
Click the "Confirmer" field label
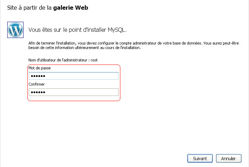(37, 84)
